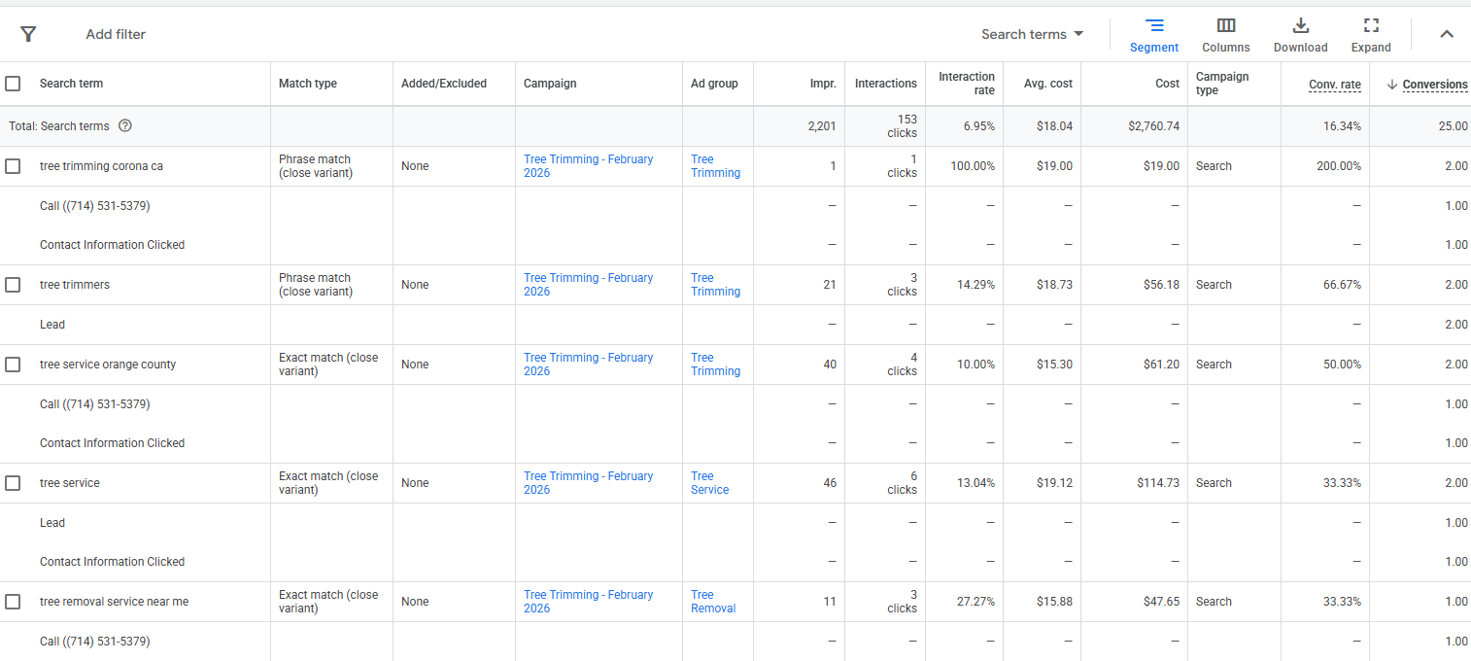Click search term 'tree trimming corona ca'
The height and width of the screenshot is (661, 1471).
click(x=101, y=166)
